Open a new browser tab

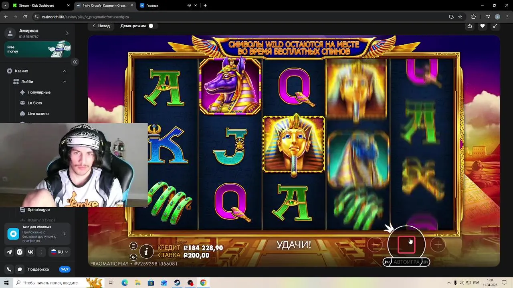pyautogui.click(x=205, y=6)
